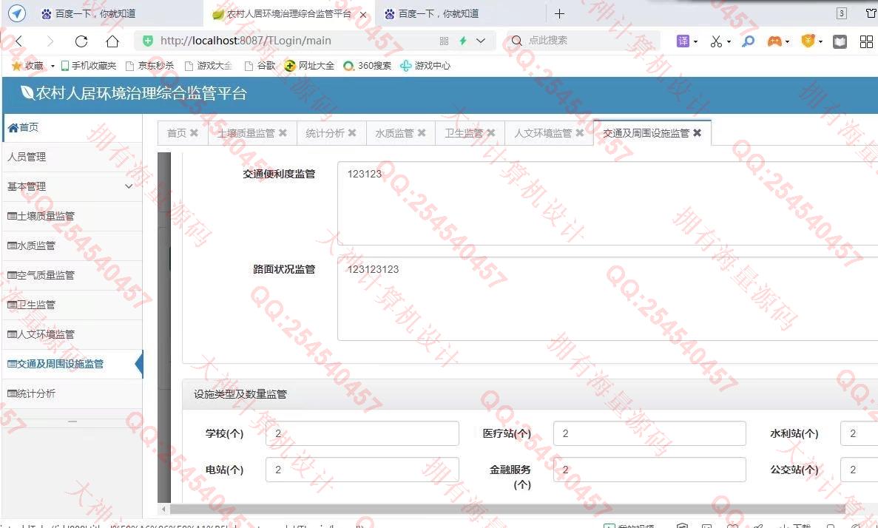Open the game controller extension icon
Screen dimensions: 878x528
774,41
